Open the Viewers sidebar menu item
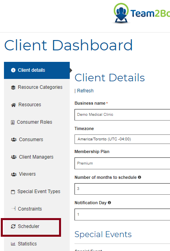 click(27, 174)
